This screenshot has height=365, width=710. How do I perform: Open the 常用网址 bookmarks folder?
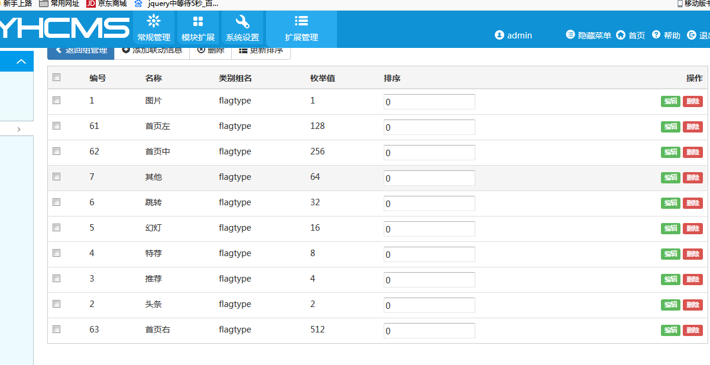point(59,4)
